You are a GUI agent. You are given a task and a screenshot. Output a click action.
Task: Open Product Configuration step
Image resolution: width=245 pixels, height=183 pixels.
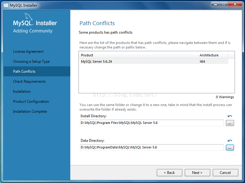point(31,101)
